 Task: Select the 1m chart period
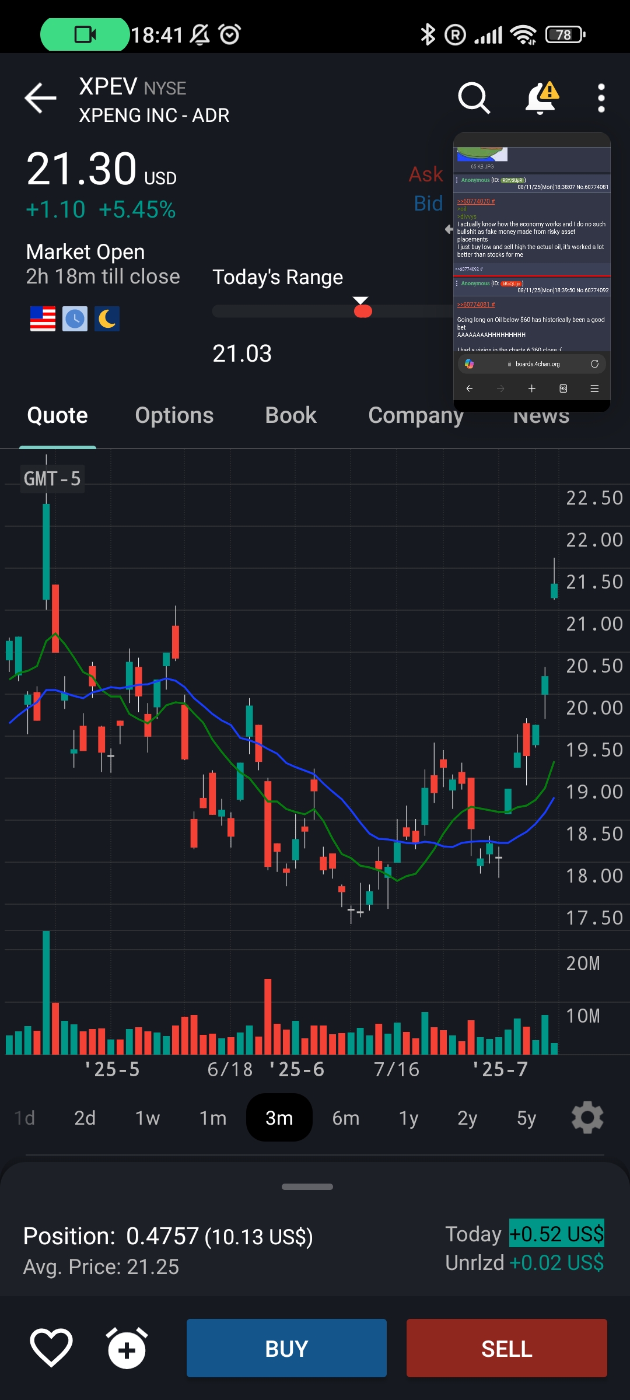(x=213, y=1118)
